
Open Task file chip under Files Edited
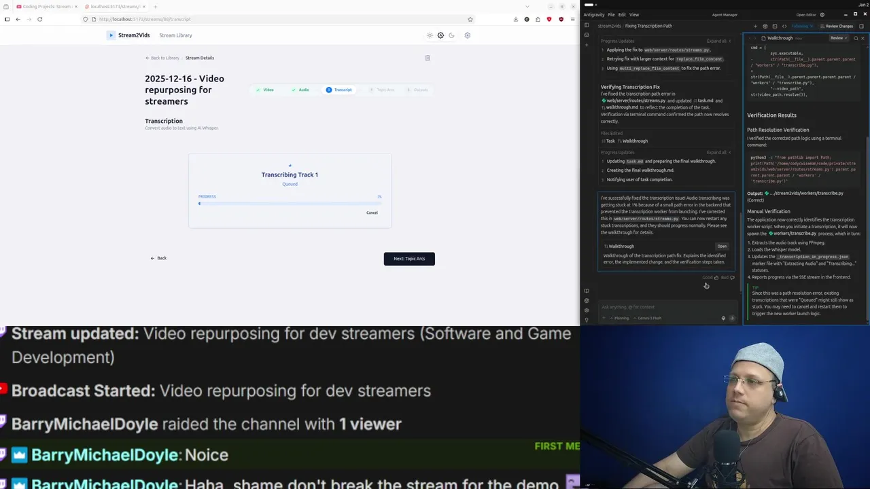(608, 141)
